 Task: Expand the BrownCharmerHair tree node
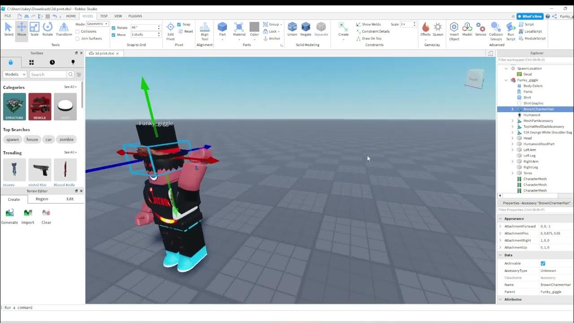(x=513, y=109)
